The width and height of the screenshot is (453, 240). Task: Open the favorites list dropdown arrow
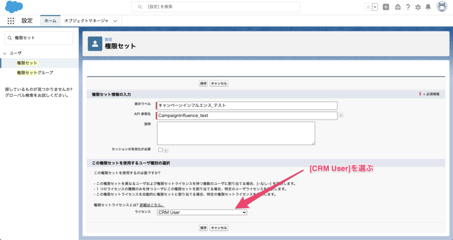[375, 7]
